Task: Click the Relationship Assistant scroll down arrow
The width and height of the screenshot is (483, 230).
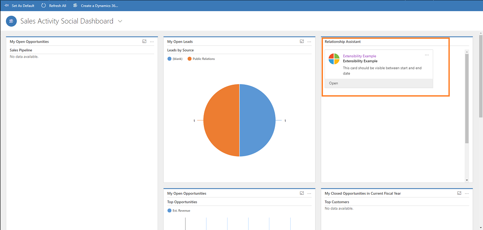Action: point(467,180)
